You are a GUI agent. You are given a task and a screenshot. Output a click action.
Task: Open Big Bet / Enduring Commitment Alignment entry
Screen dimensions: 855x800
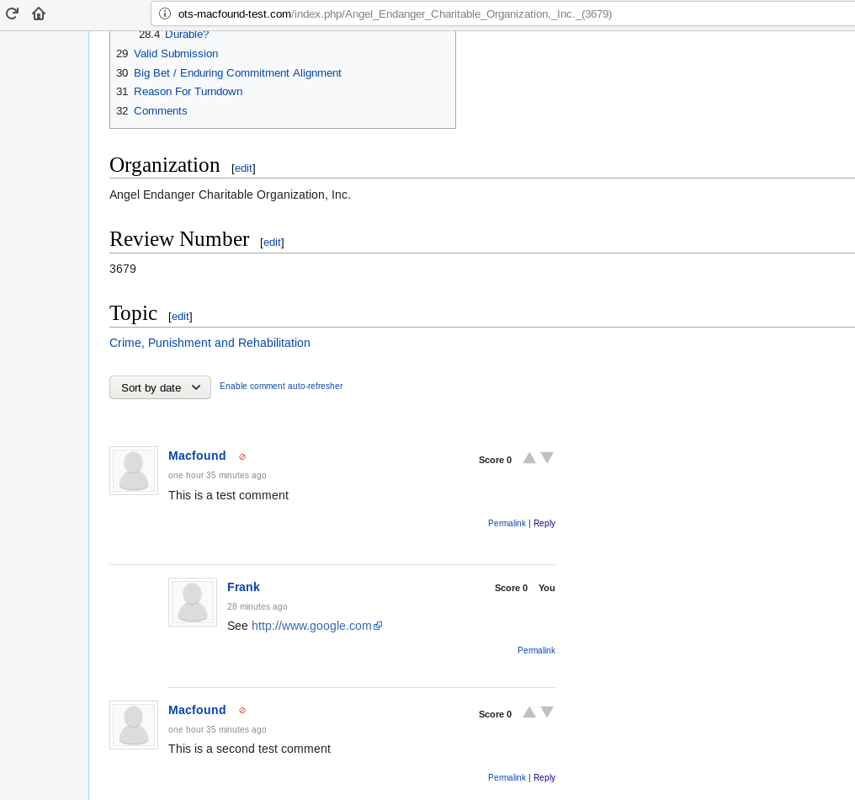(237, 73)
